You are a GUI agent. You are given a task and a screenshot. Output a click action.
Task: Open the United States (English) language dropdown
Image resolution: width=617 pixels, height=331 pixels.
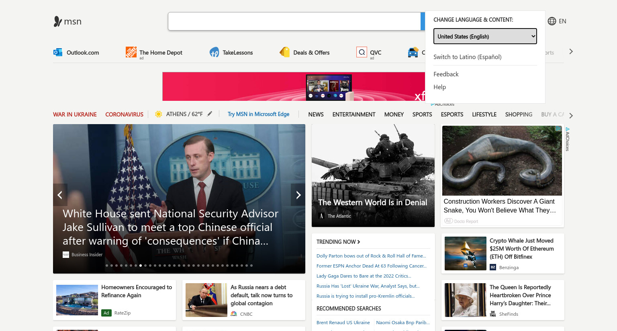[485, 36]
